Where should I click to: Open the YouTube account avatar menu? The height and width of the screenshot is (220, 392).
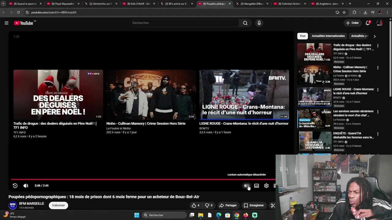coord(379,23)
